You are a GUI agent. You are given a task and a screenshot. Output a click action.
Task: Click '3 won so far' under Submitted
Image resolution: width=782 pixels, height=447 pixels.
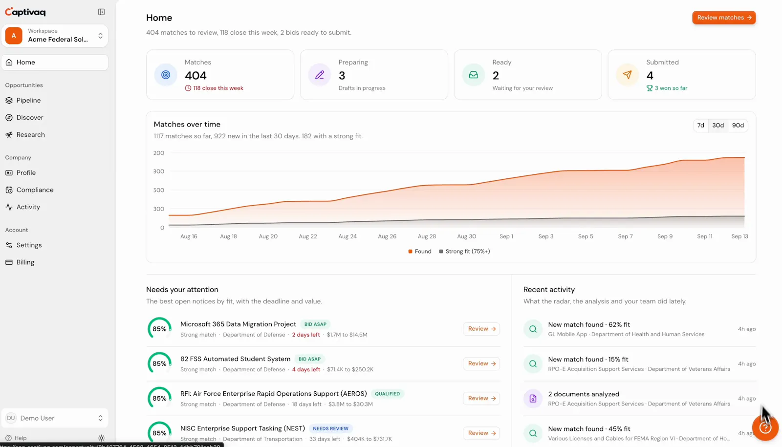pos(671,88)
